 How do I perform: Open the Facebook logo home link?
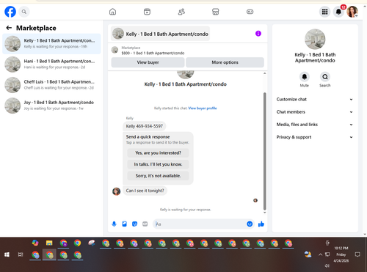click(x=10, y=12)
